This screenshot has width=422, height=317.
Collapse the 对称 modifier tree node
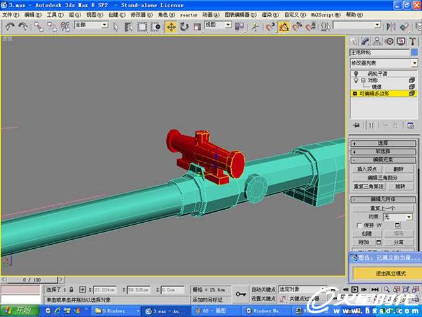[364, 81]
